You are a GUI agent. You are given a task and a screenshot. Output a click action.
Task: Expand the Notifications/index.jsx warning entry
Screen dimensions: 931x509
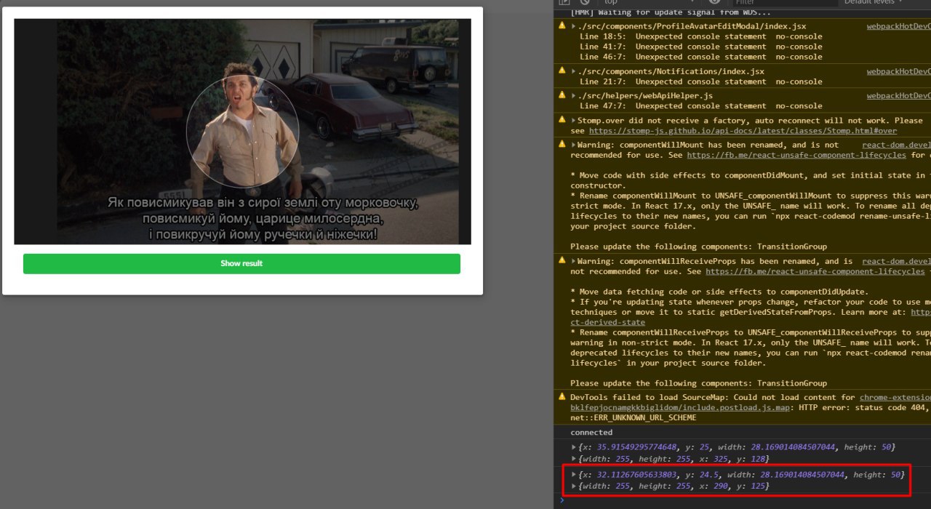pyautogui.click(x=575, y=71)
